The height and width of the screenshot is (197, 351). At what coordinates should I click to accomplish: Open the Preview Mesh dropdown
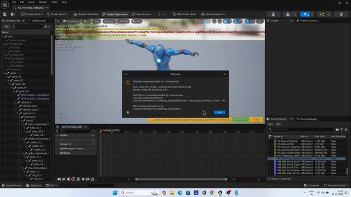pos(32,14)
